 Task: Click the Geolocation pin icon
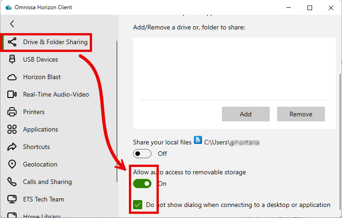point(12,164)
